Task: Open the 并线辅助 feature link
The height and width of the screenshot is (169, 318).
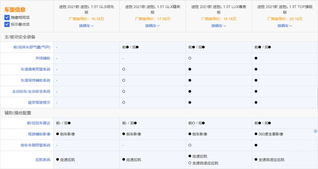Action: [x=43, y=58]
